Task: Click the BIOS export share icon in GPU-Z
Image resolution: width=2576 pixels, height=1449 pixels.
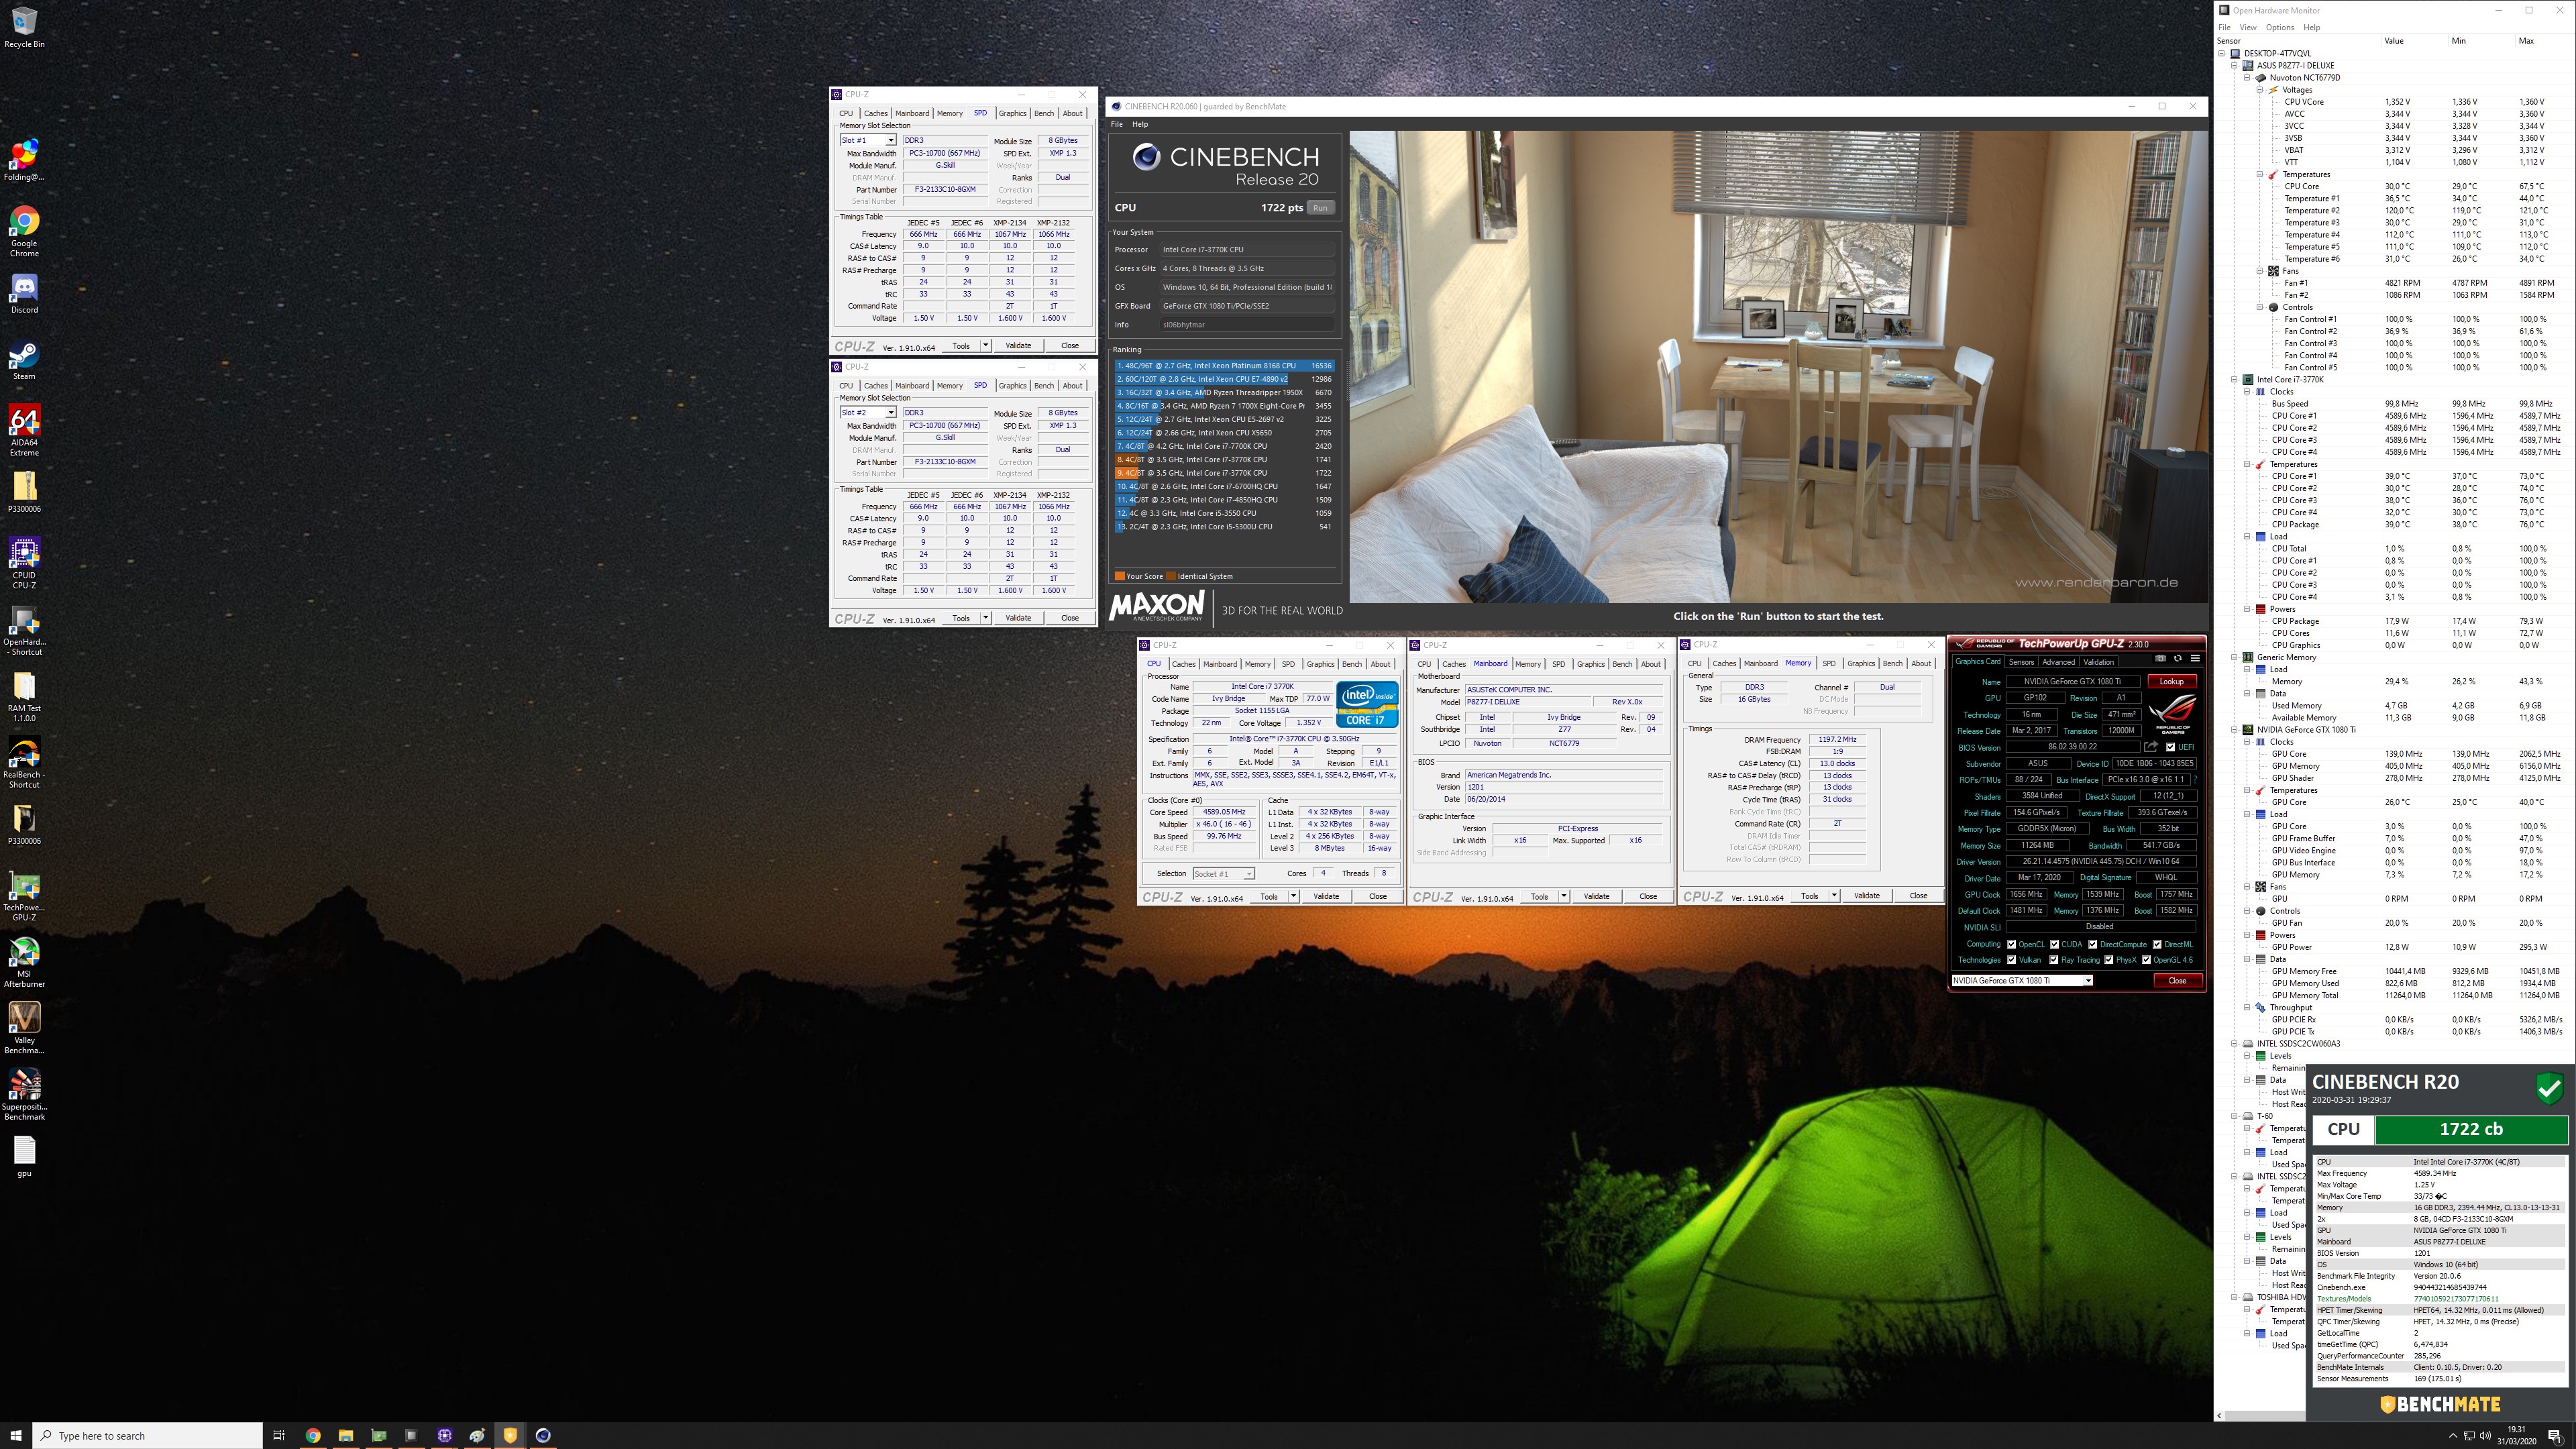Action: click(x=2150, y=746)
